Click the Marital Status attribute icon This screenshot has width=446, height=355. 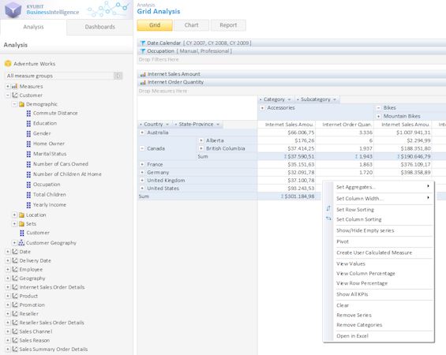point(28,154)
